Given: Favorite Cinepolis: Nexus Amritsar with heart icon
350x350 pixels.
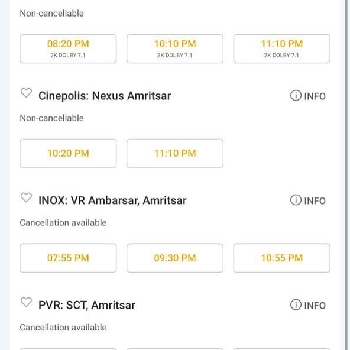Looking at the screenshot, I should 26,93.
